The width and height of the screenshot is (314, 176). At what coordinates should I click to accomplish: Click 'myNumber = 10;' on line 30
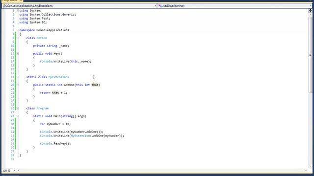59,124
